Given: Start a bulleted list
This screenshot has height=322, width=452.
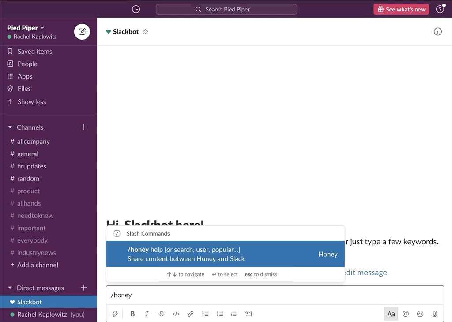Looking at the screenshot, I should coord(220,314).
